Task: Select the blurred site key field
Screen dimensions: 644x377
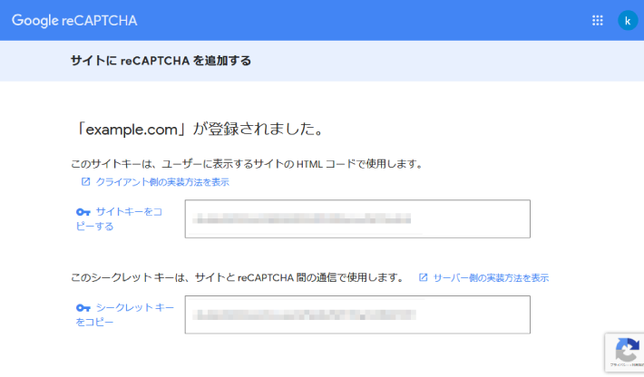Action: (357, 219)
